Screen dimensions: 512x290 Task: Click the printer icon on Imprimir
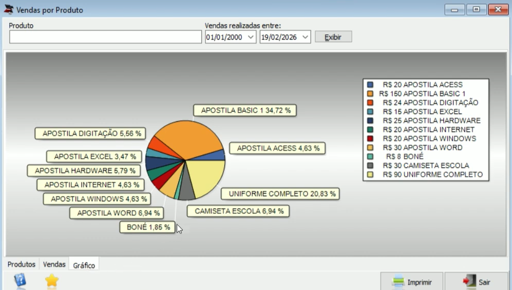399,281
